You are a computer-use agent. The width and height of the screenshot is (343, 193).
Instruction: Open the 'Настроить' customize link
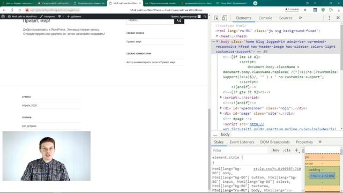[48, 17]
